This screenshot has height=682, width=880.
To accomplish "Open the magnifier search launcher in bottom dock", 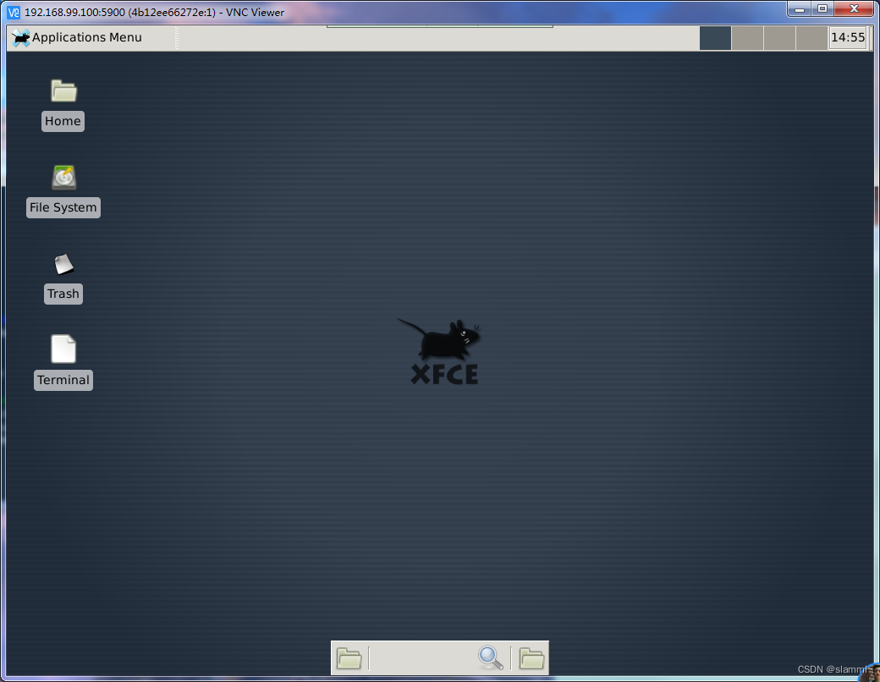I will click(490, 657).
